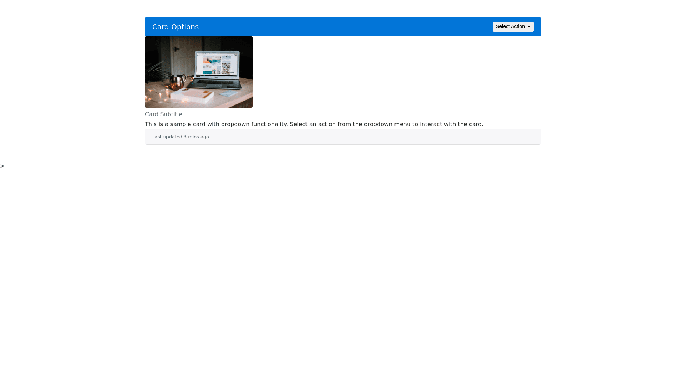
Task: Click the light blue envelope in the photo
Action: tap(229, 93)
